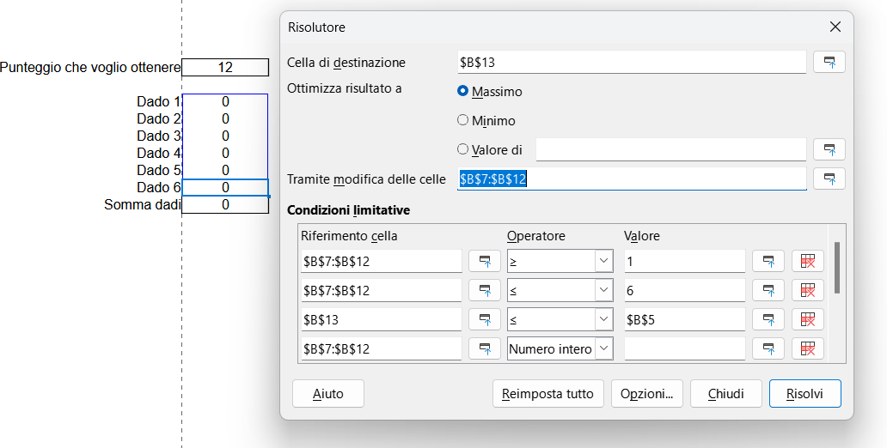Click shrink icon for Tramite modifica delle celle

pos(829,179)
